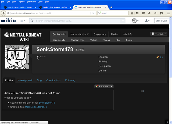The image size is (172, 124).
Task: Click 'User:SonicStorm478' create article link
Action: point(36,107)
